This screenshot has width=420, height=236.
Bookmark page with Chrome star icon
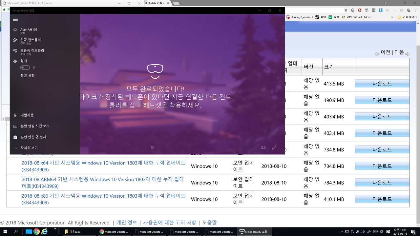coord(346,10)
